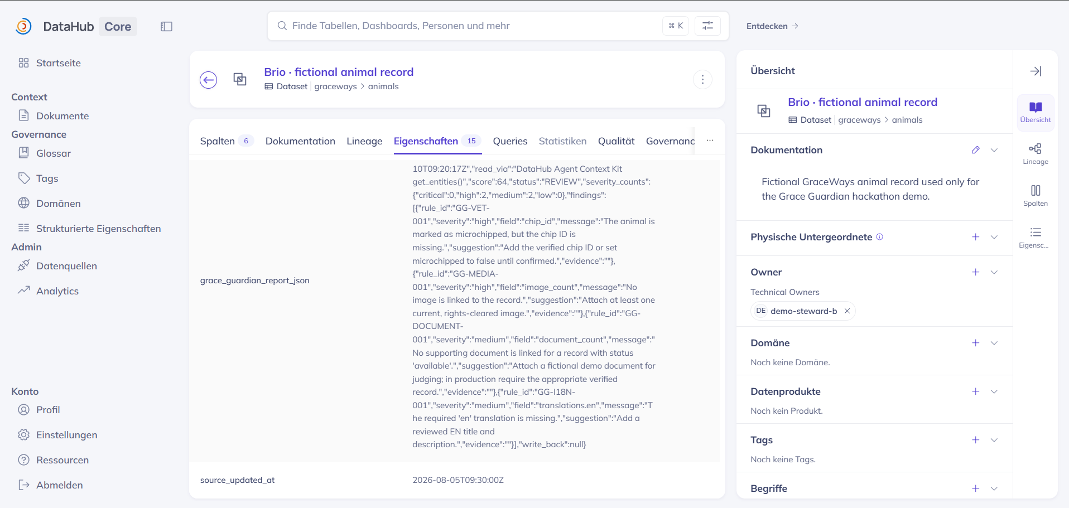Switch to the Spalten tab
1069x508 pixels.
[227, 141]
